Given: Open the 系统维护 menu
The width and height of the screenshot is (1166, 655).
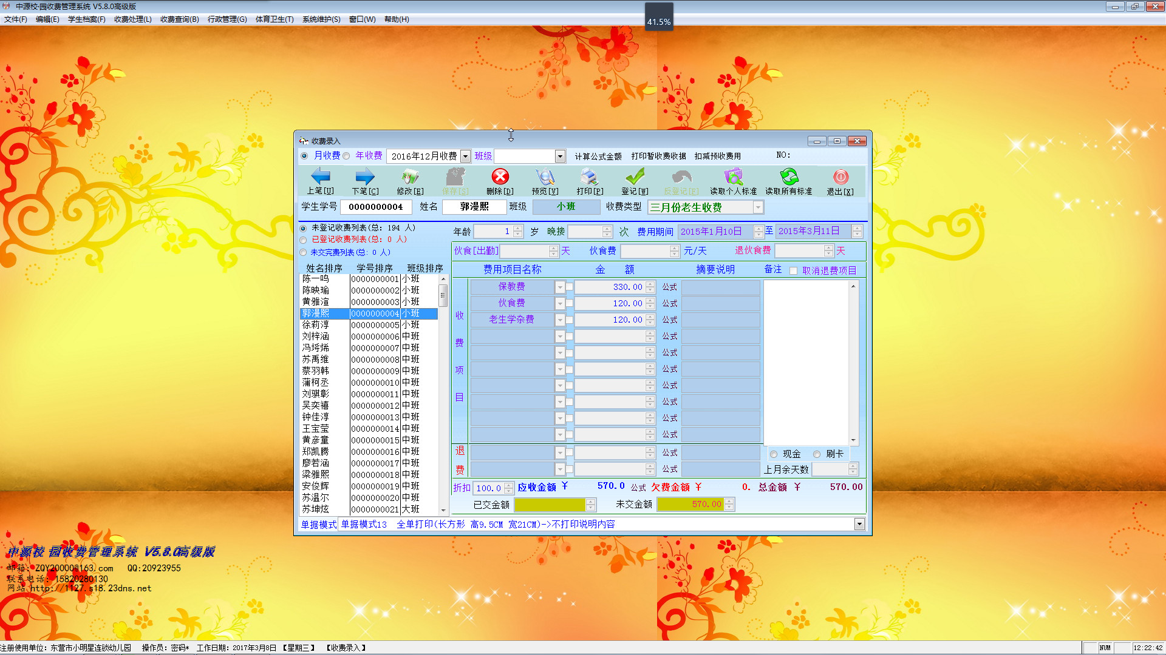Looking at the screenshot, I should click(321, 19).
